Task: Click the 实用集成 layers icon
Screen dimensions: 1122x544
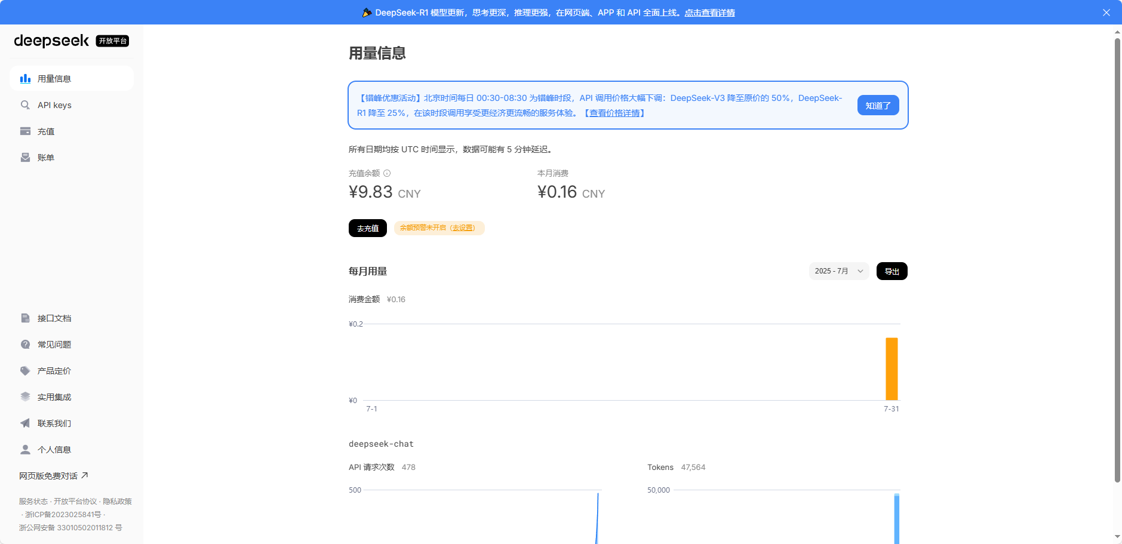Action: tap(25, 397)
